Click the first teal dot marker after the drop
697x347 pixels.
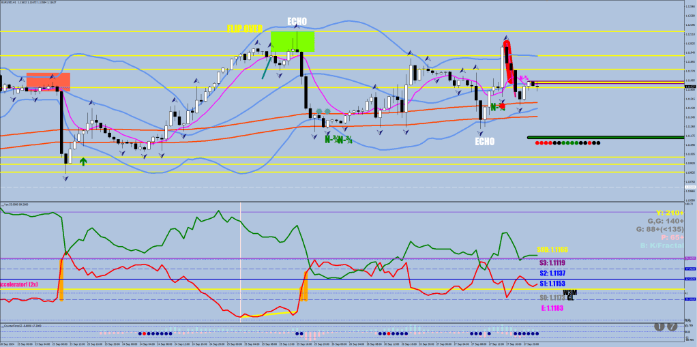[318, 111]
